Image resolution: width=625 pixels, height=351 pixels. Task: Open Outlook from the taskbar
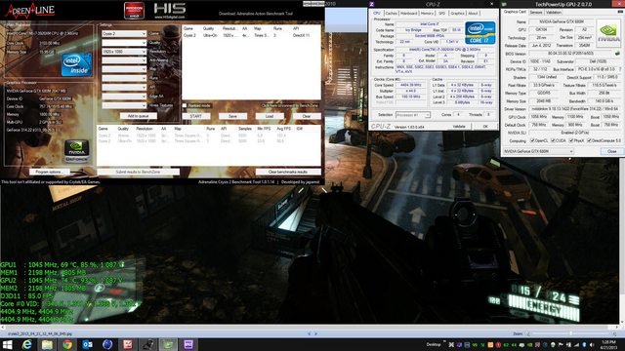pos(87,344)
